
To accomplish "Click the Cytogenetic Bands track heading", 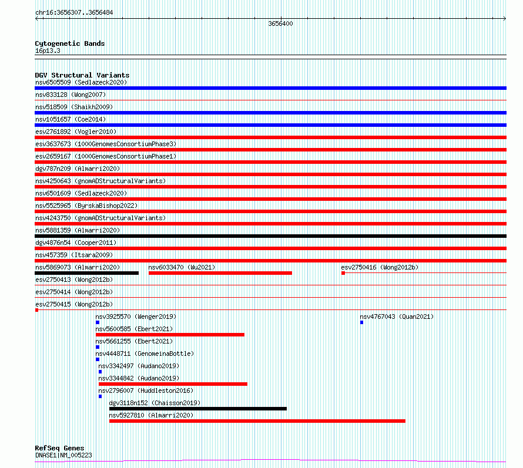I will click(70, 43).
